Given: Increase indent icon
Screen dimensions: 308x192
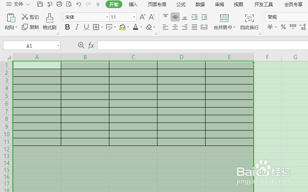Looking at the screenshot, I should 204,17.
